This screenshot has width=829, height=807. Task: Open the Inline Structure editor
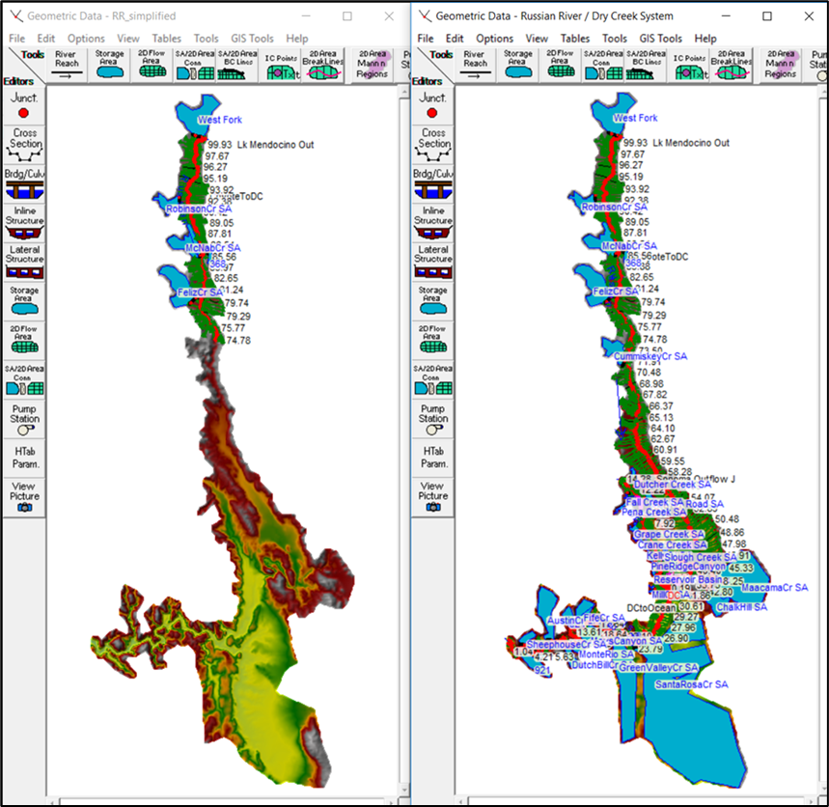(23, 220)
